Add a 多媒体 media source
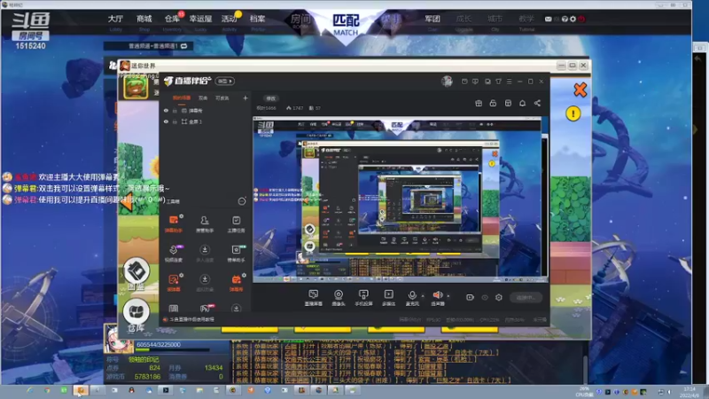Image resolution: width=709 pixels, height=399 pixels. pyautogui.click(x=388, y=298)
